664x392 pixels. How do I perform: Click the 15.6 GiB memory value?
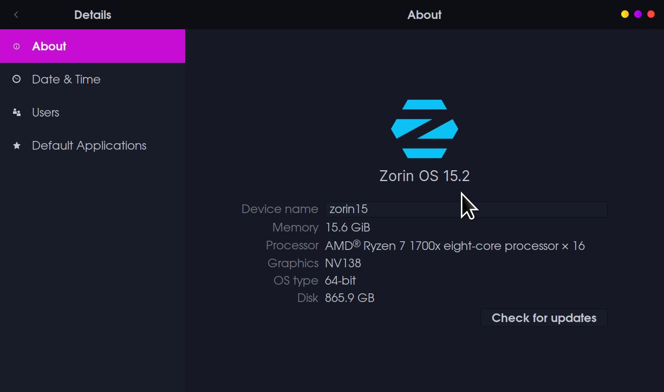pyautogui.click(x=348, y=228)
